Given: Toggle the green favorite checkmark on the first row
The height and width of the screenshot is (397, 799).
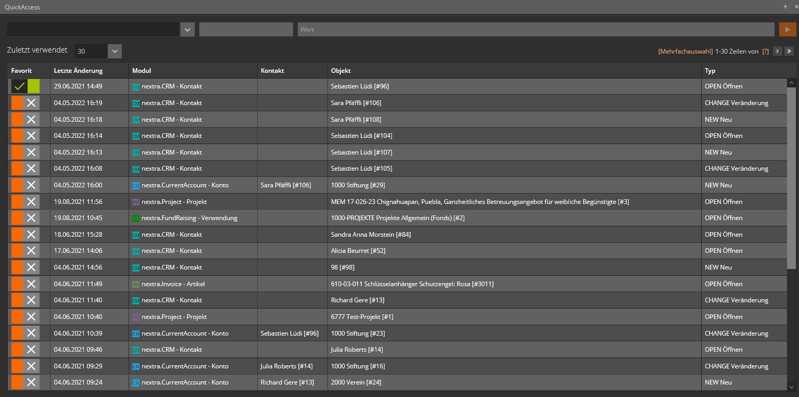Looking at the screenshot, I should (19, 86).
